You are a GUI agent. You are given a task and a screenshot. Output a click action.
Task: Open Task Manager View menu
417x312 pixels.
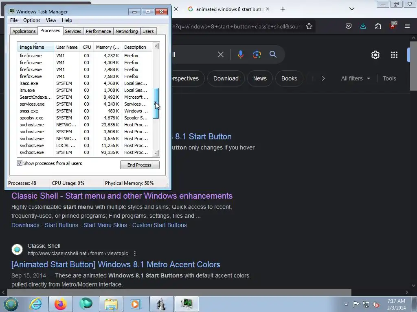pyautogui.click(x=51, y=20)
